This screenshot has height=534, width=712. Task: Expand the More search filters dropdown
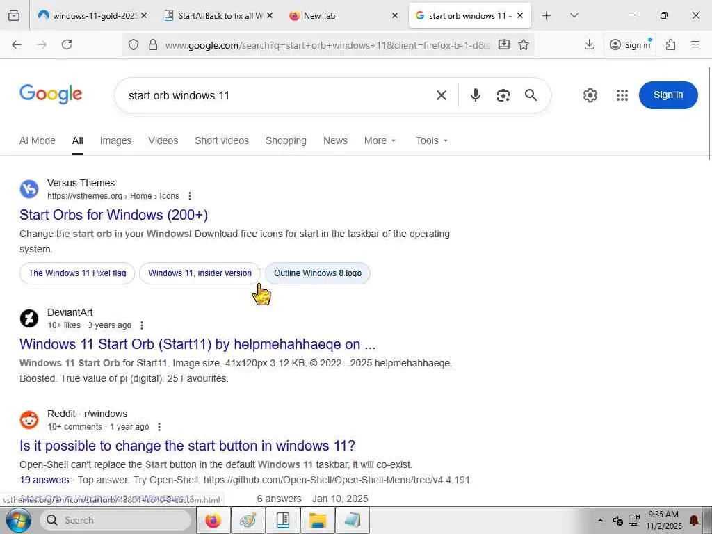(x=380, y=140)
